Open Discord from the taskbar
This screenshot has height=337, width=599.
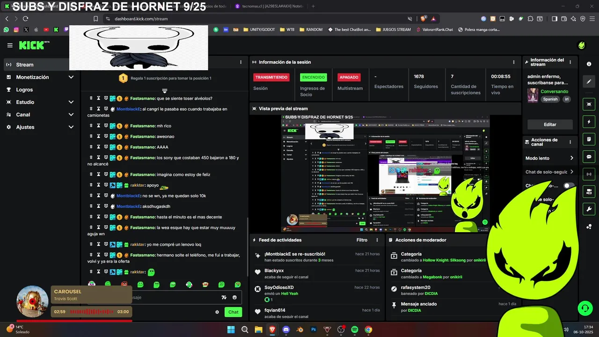click(x=286, y=330)
